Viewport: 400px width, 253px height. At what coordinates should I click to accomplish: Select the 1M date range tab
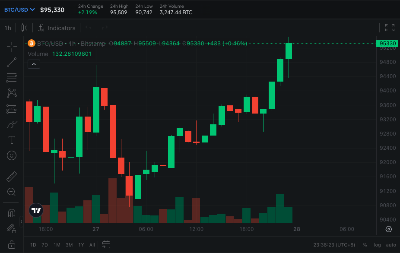(x=57, y=245)
